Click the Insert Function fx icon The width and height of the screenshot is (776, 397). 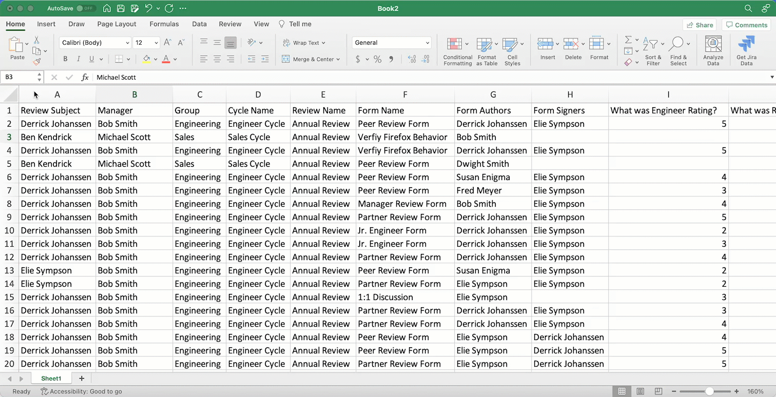(85, 77)
